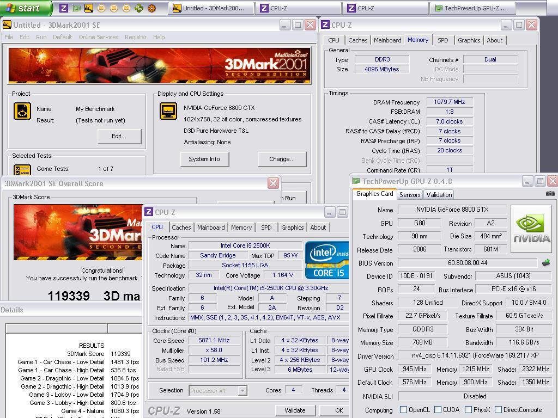This screenshot has width=558, height=418.
Task: Open About tab in the front CPU-Z window
Action: [x=318, y=228]
